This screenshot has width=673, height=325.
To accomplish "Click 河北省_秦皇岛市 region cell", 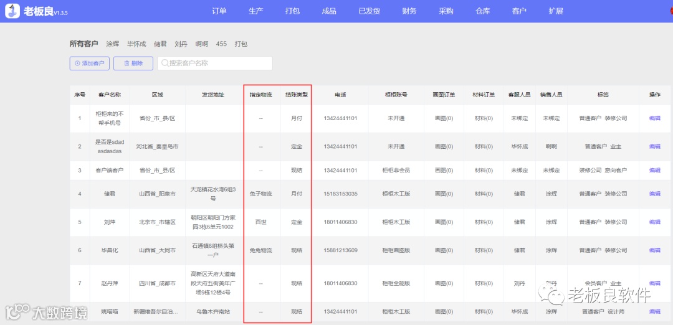I will click(158, 147).
